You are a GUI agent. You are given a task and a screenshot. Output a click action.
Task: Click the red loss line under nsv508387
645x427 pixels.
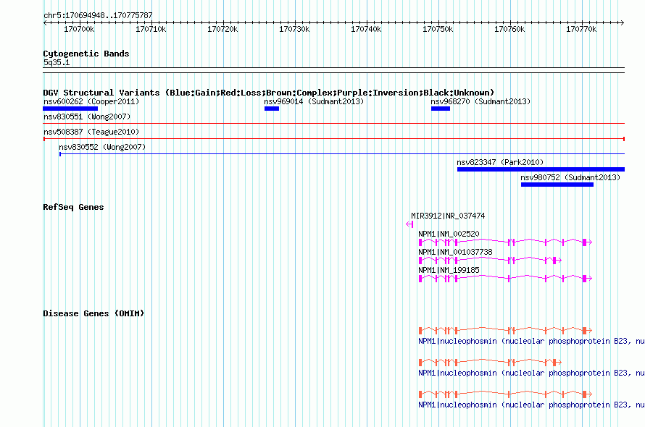(334, 139)
